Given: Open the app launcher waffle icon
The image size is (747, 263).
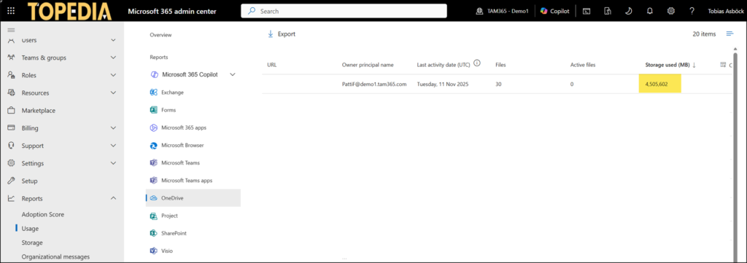Looking at the screenshot, I should 11,11.
